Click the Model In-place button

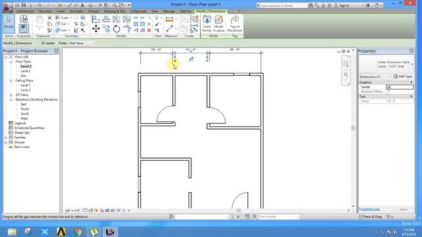[x=219, y=24]
